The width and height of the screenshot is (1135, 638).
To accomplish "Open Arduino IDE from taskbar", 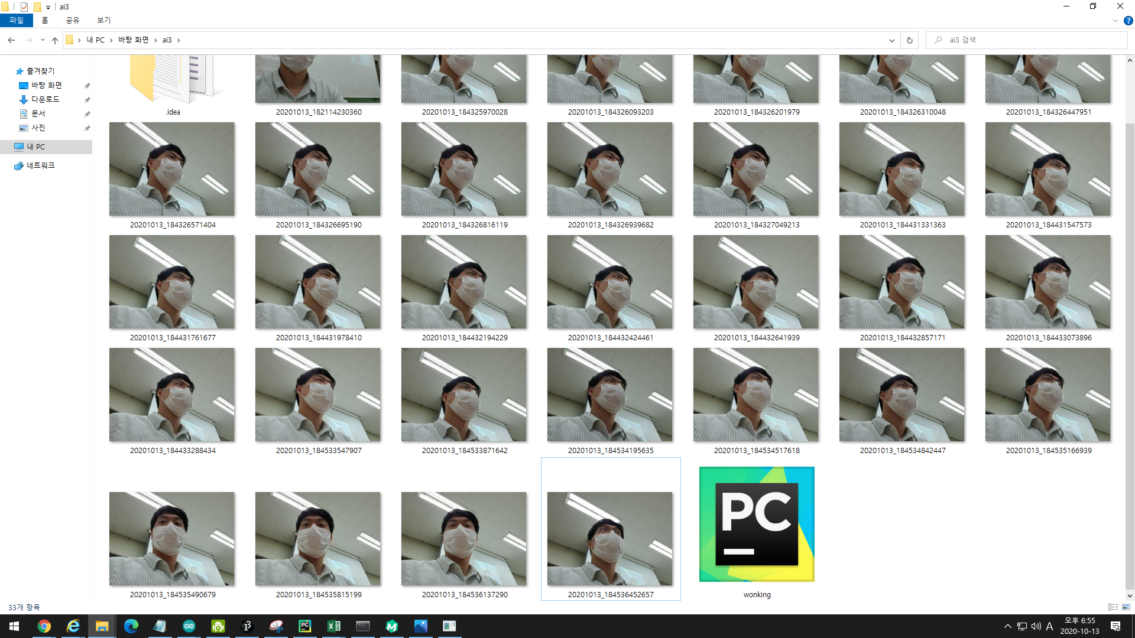I will pos(189,626).
